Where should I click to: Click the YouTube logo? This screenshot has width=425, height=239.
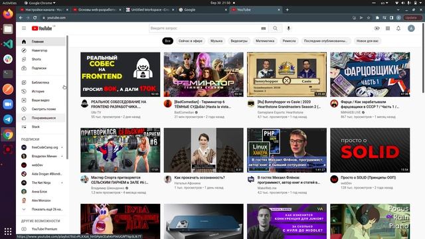click(x=42, y=28)
